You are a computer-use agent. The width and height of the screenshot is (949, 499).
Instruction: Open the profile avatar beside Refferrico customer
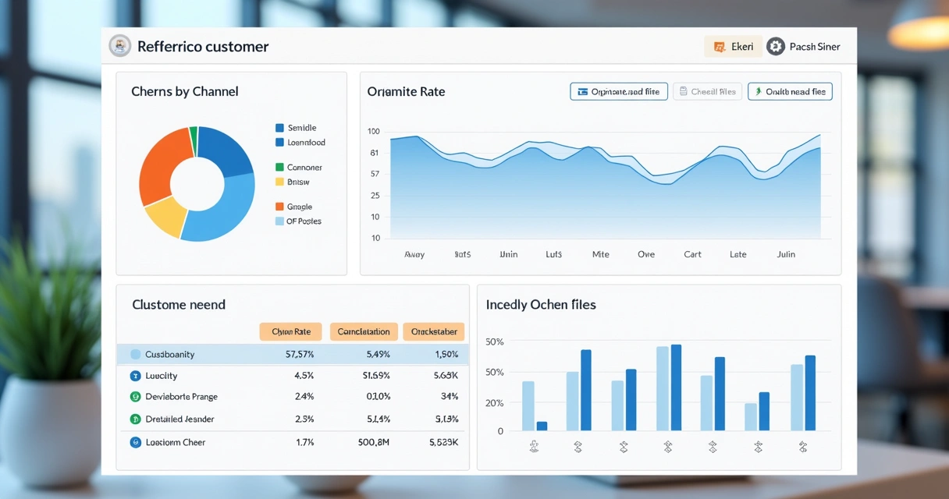(x=119, y=46)
